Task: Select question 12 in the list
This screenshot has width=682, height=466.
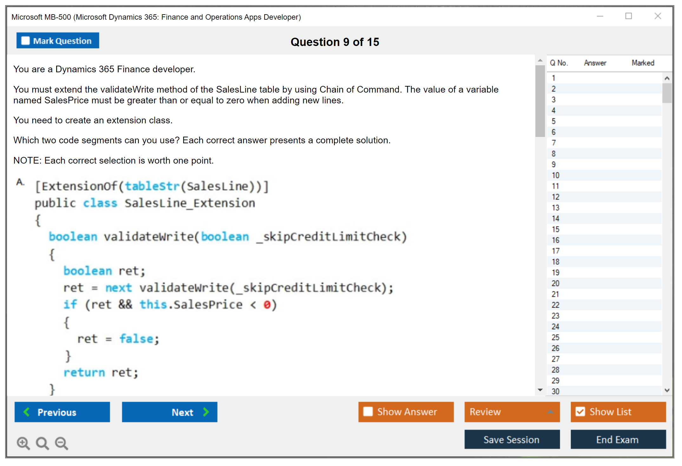Action: point(555,197)
